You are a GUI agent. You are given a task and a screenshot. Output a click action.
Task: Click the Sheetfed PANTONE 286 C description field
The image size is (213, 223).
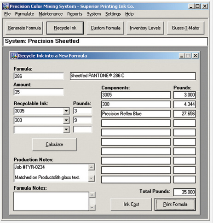tap(133, 76)
